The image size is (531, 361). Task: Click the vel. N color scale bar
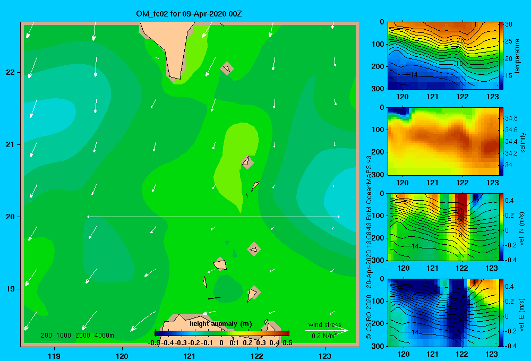pos(501,227)
